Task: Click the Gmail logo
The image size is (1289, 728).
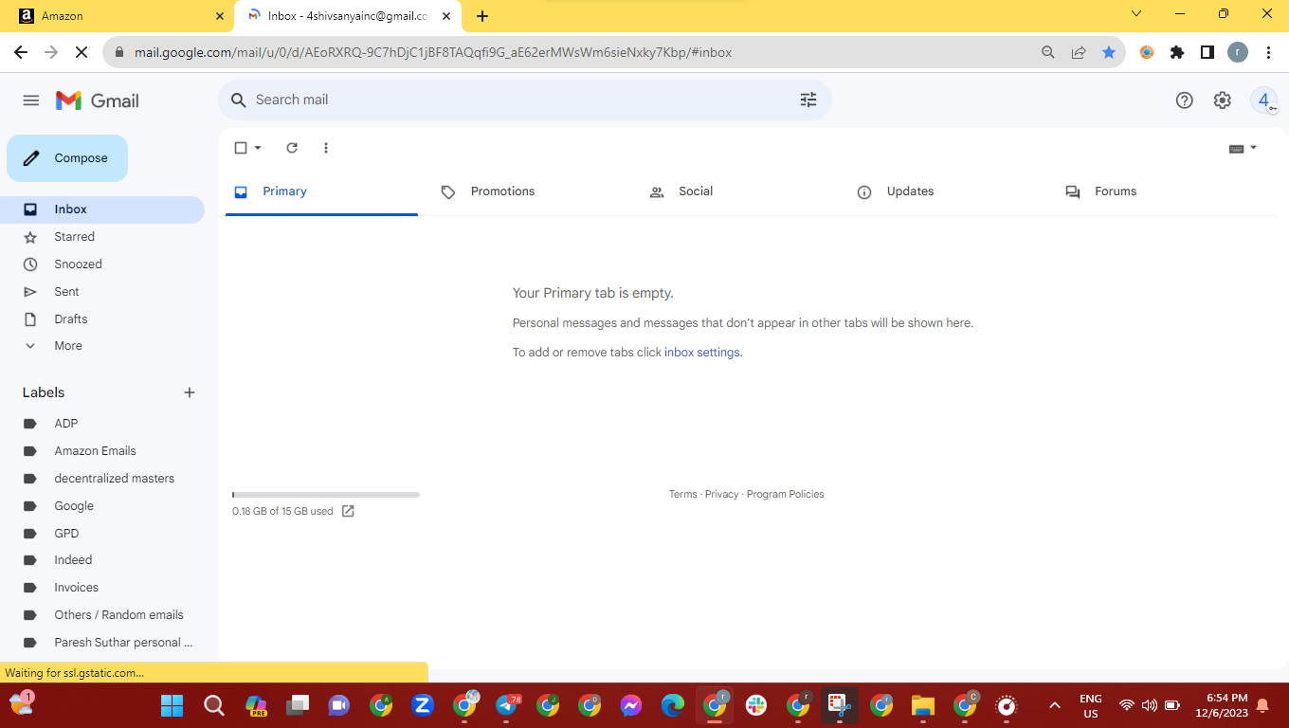Action: coord(98,100)
